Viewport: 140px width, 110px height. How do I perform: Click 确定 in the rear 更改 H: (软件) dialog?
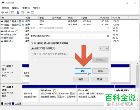pos(81,79)
